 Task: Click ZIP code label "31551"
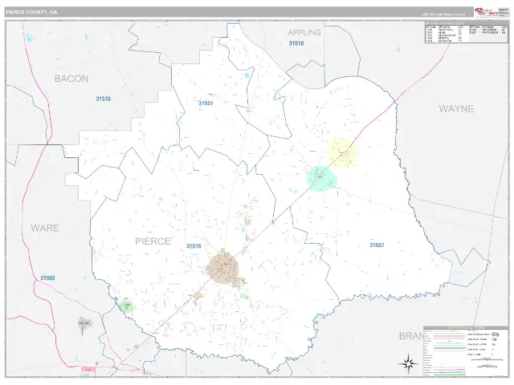point(206,103)
